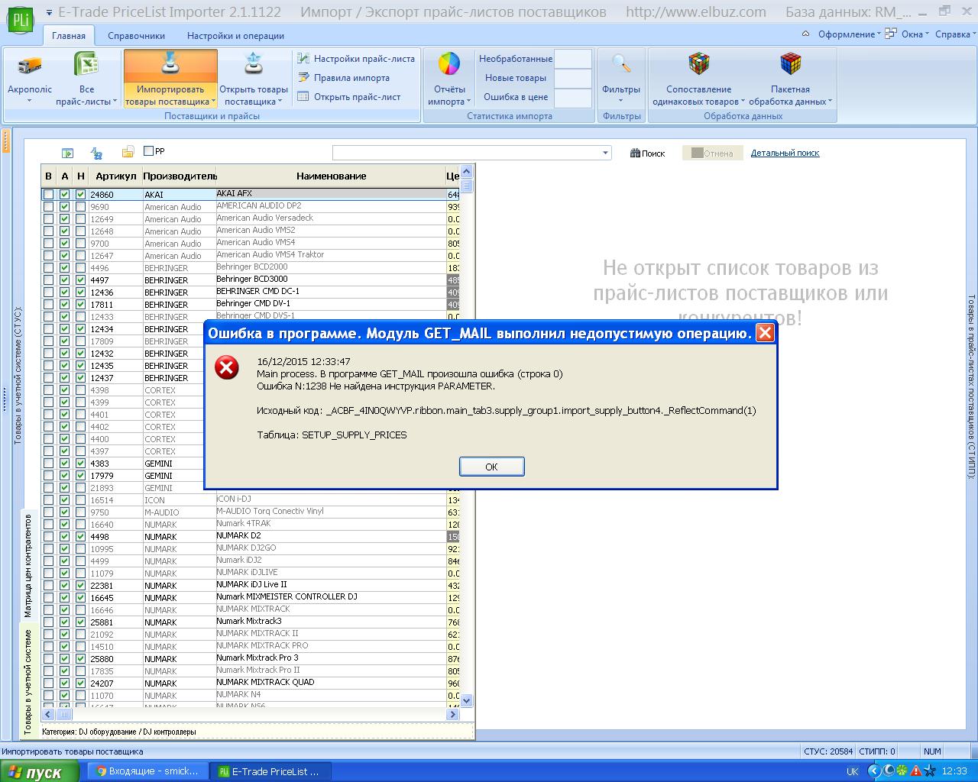Click the UK language indicator
The height and width of the screenshot is (782, 978).
click(853, 771)
